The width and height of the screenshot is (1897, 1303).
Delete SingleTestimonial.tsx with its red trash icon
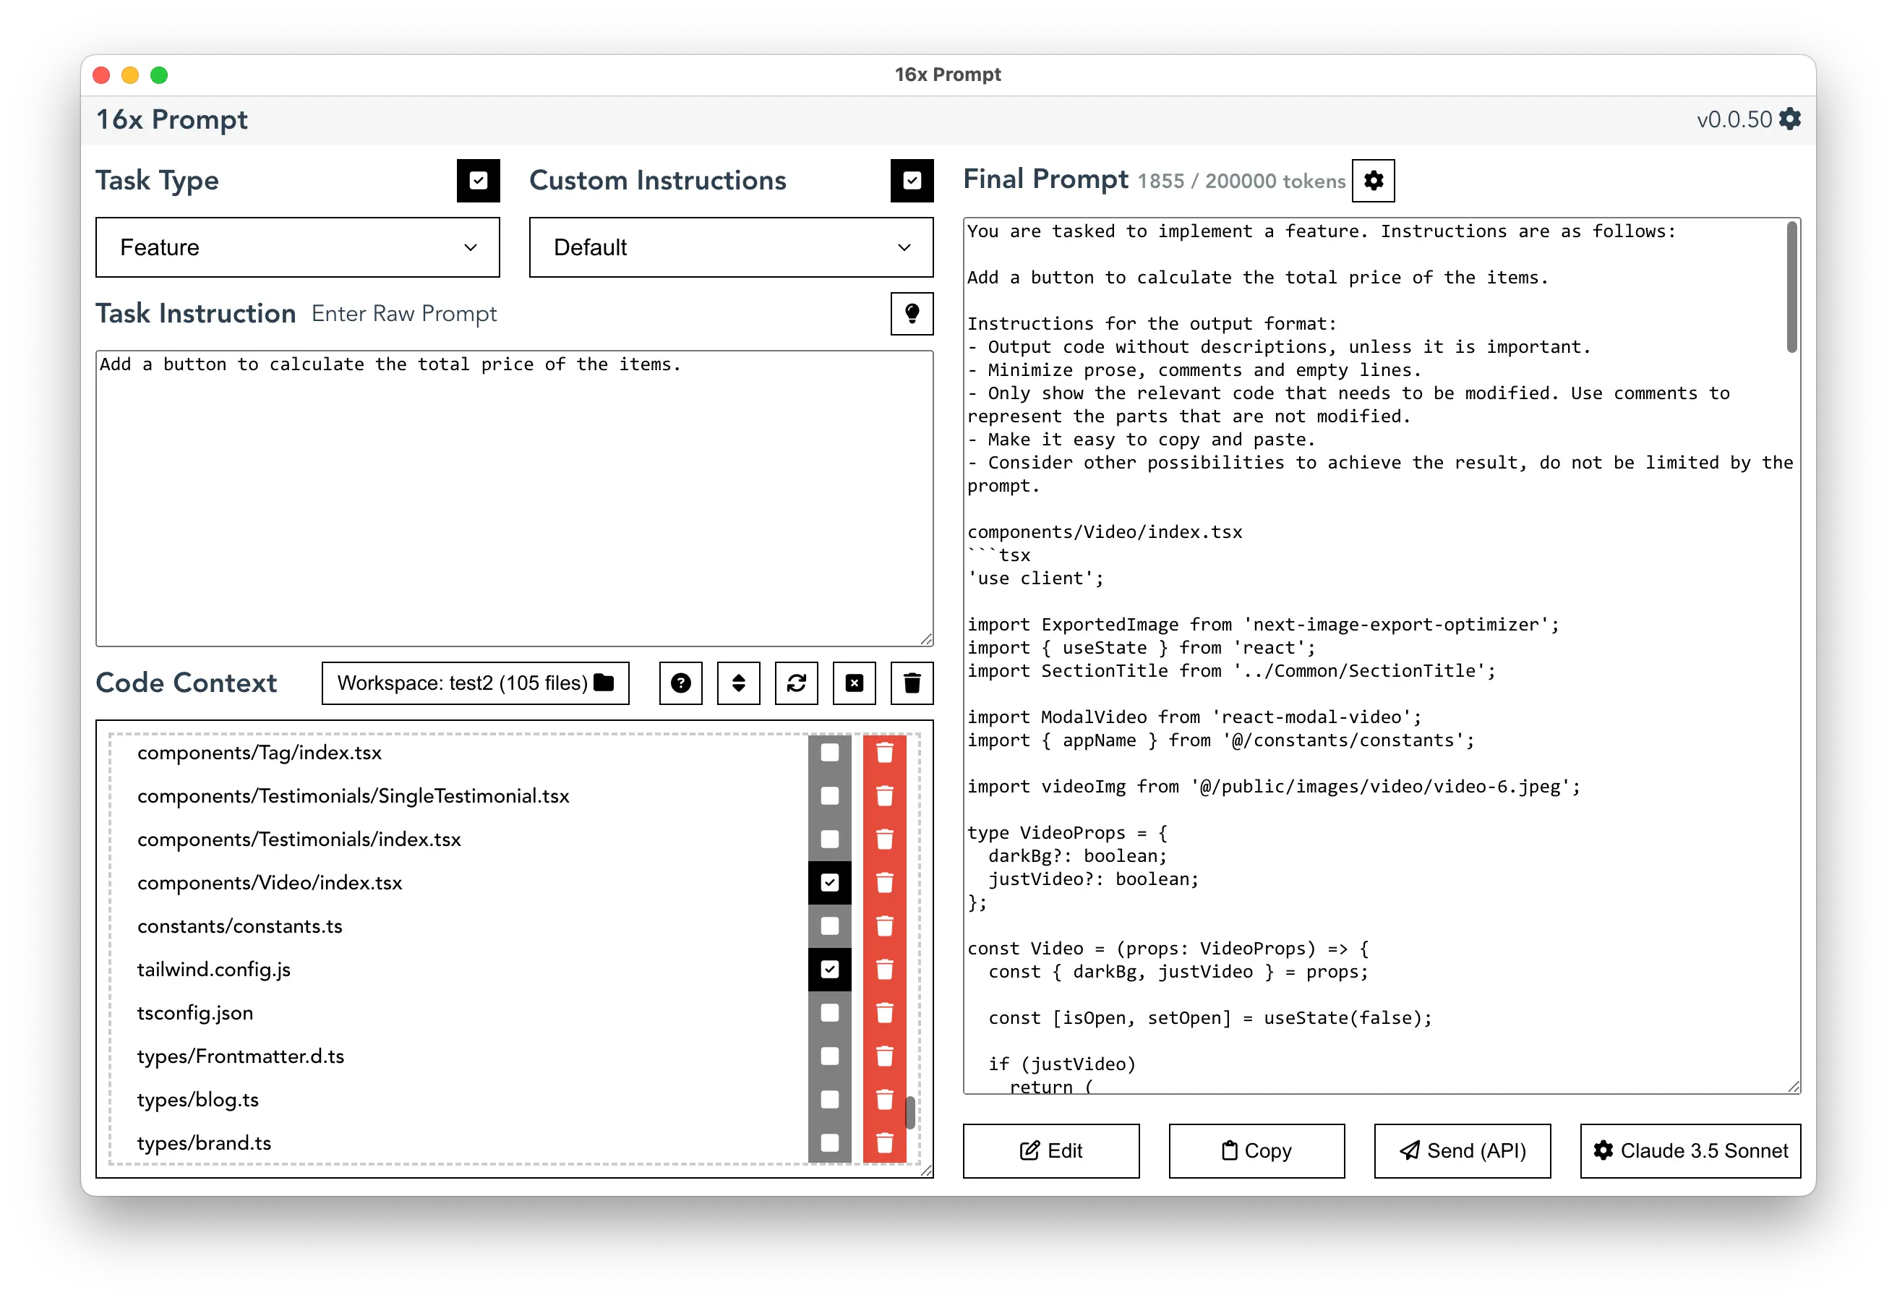884,795
